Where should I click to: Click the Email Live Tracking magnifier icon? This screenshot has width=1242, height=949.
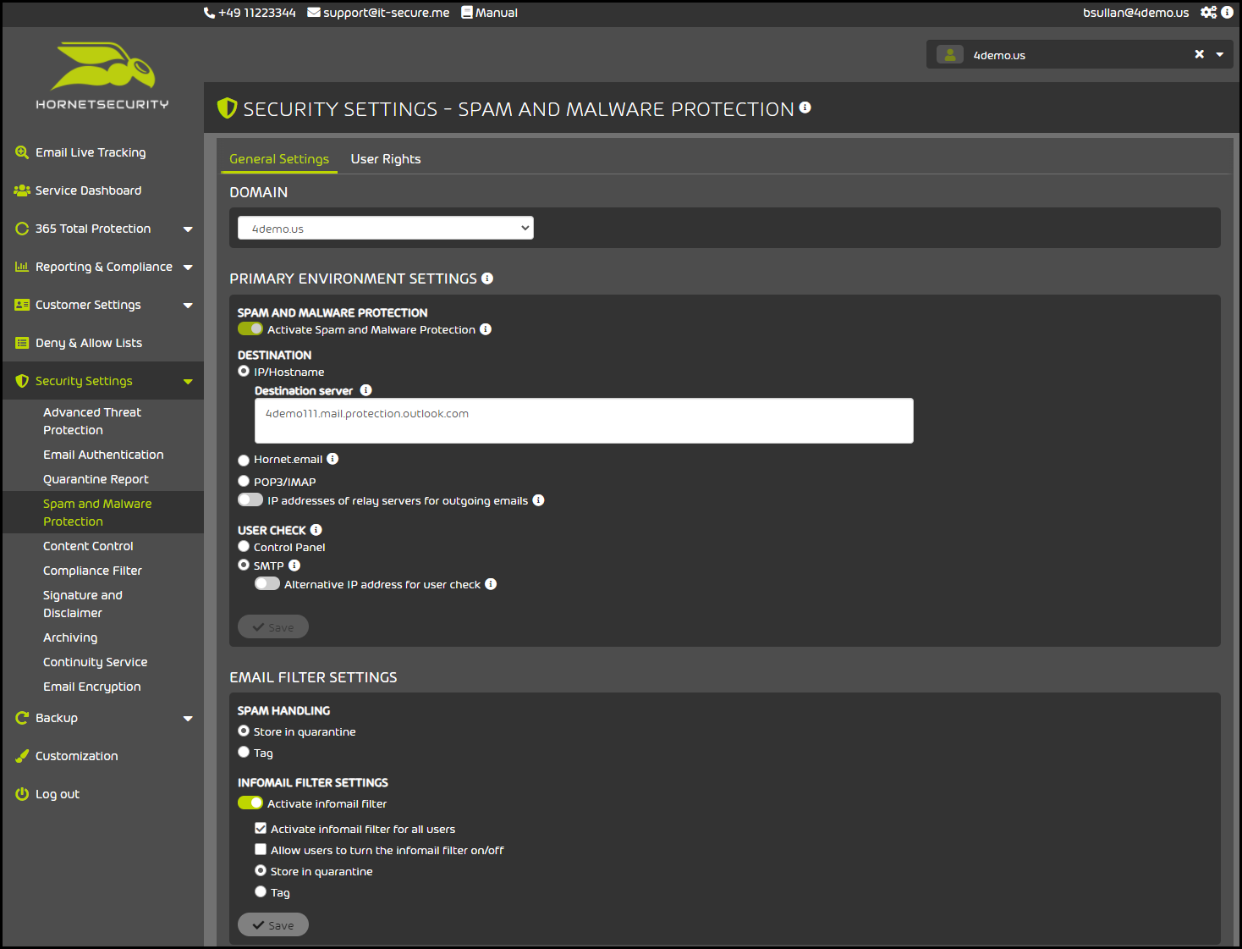click(22, 152)
